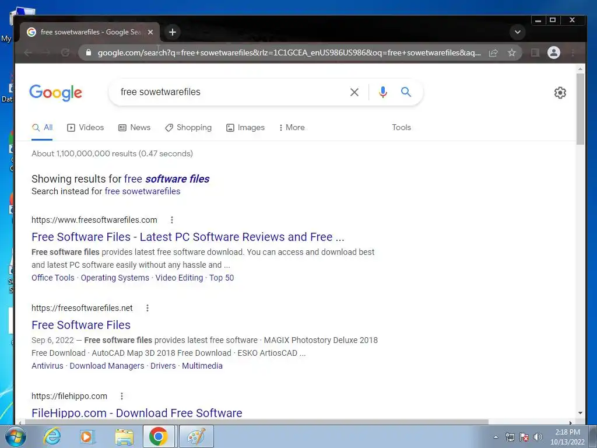
Task: Open Windows Start menu
Action: coord(15,436)
